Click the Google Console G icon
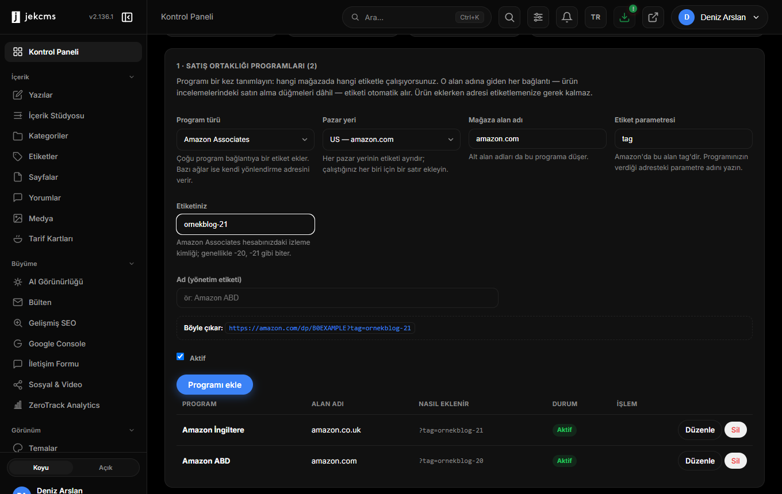Image resolution: width=782 pixels, height=494 pixels. (18, 344)
